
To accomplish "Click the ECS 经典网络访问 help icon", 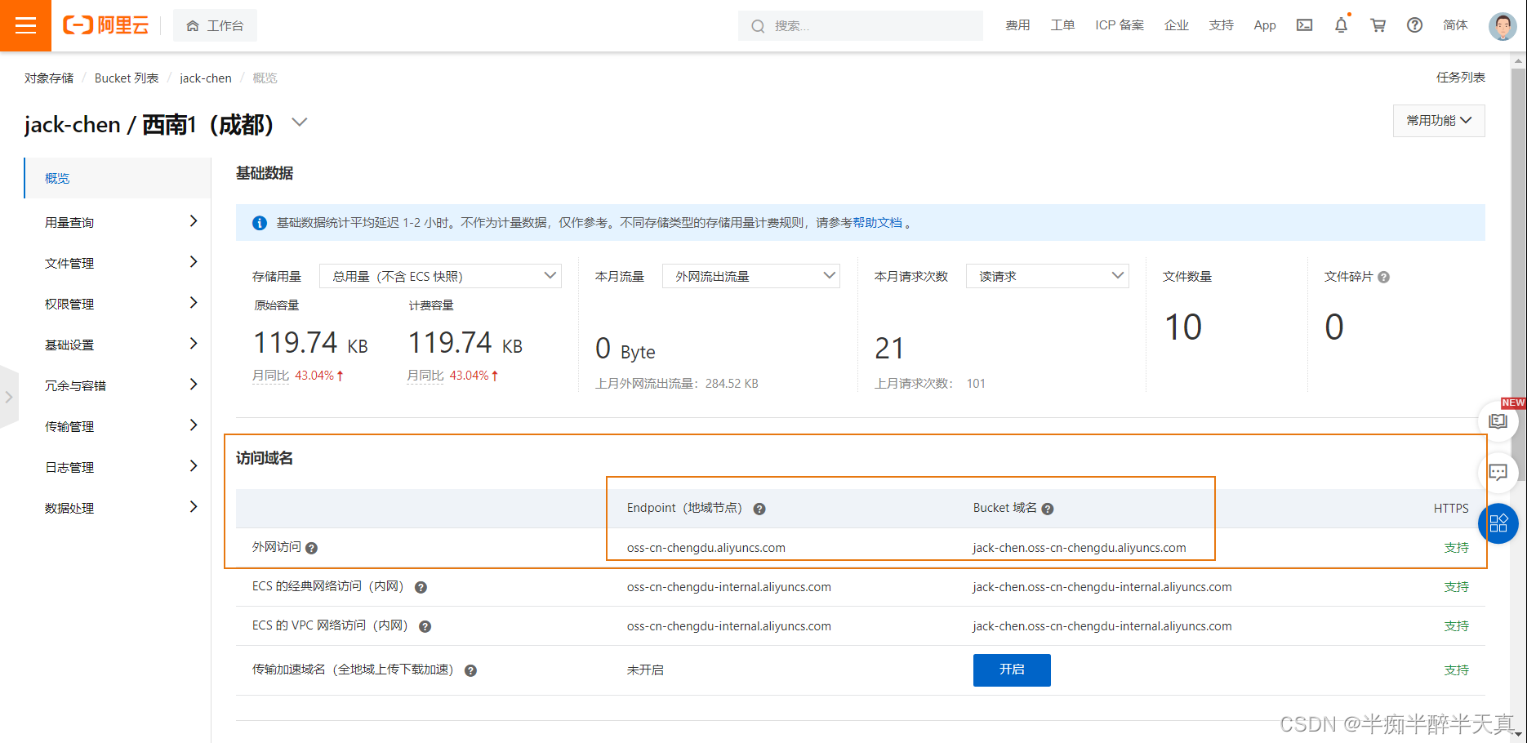I will [x=421, y=587].
